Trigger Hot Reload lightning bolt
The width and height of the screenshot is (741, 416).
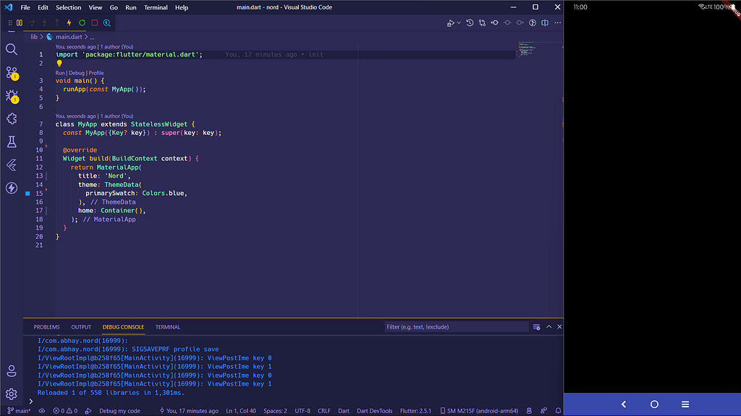coord(69,22)
